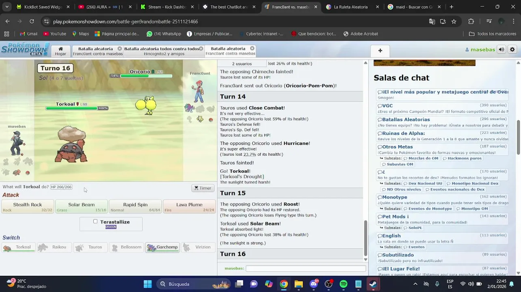521x292 pixels.
Task: Click the masebas trainer sprite
Action: pyautogui.click(x=17, y=143)
